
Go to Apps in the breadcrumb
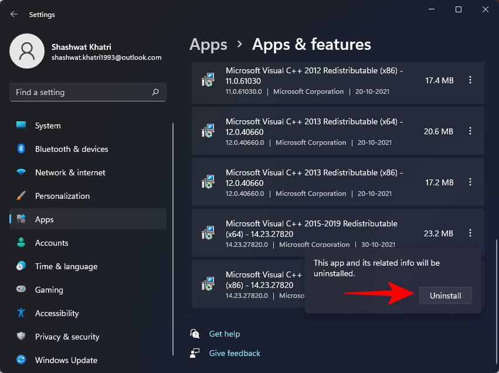pos(208,45)
